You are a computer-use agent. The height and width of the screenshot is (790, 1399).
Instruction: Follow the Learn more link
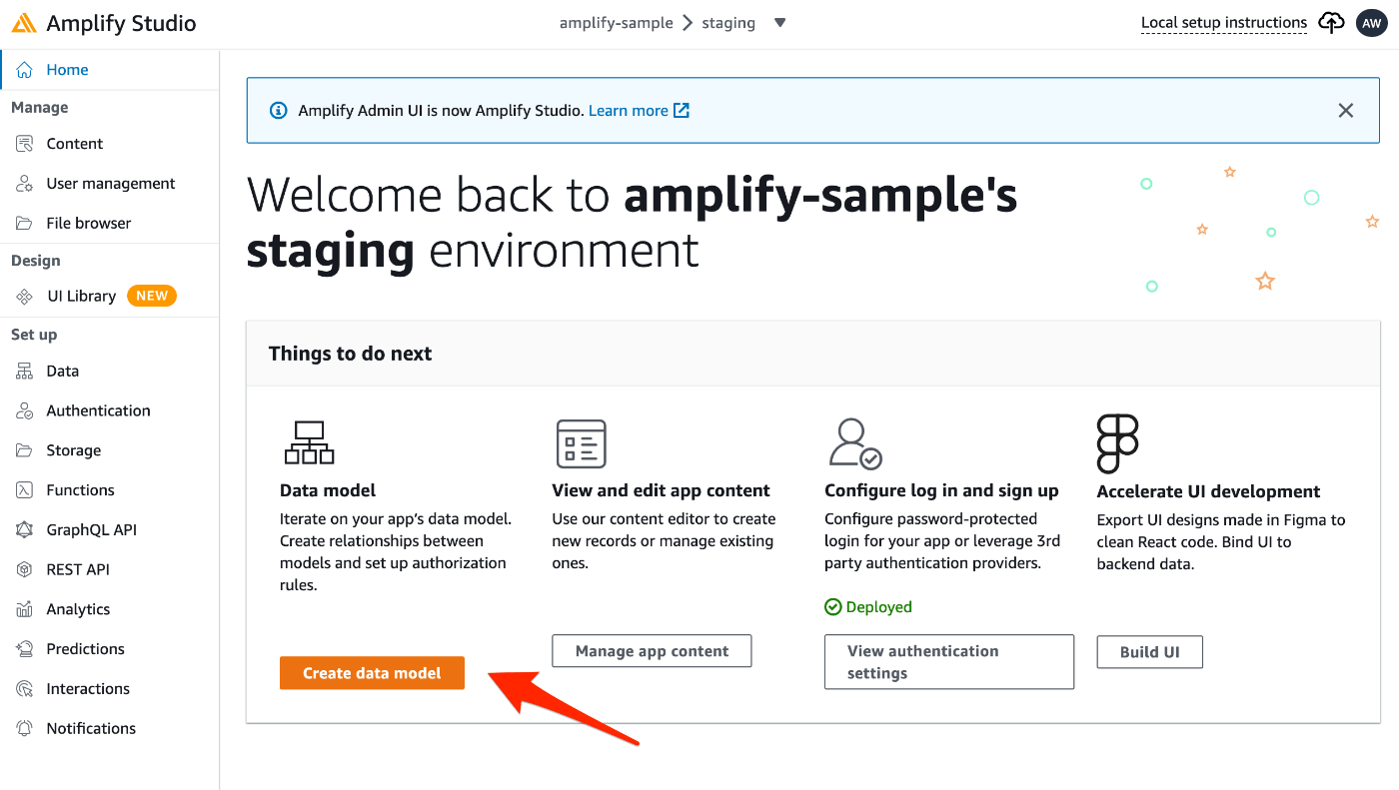pos(629,111)
